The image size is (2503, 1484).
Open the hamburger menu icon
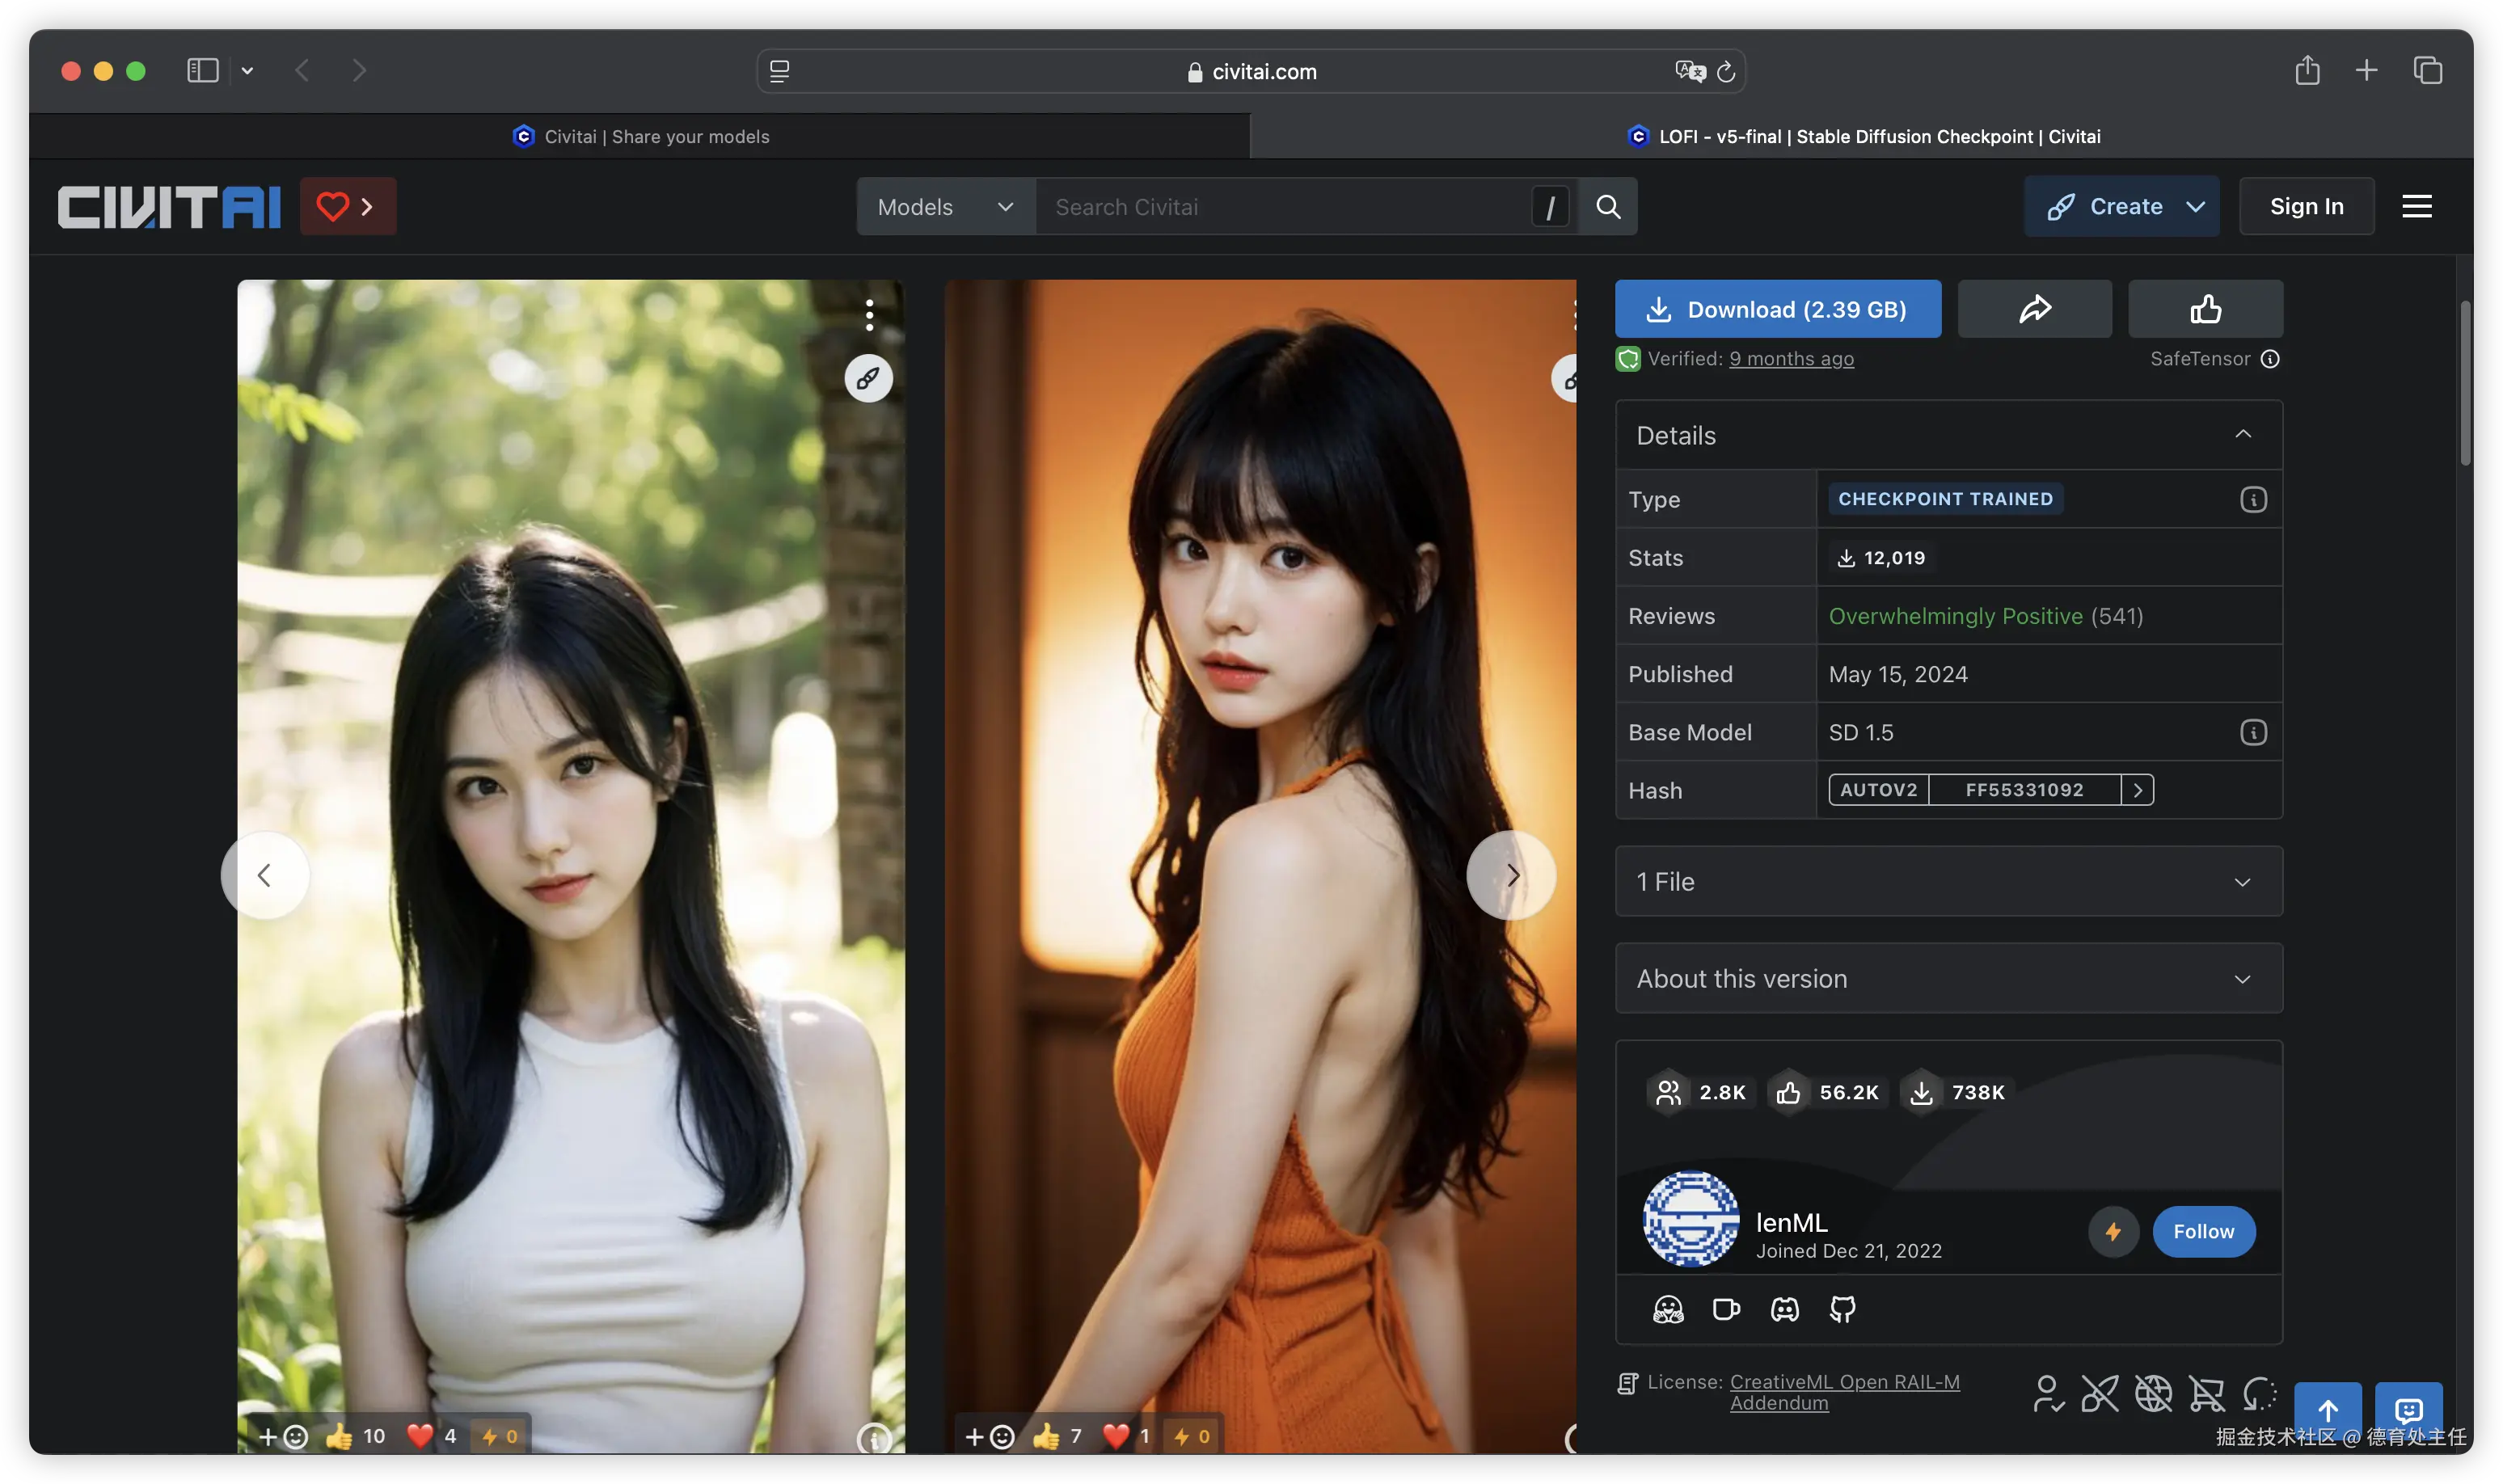2416,207
